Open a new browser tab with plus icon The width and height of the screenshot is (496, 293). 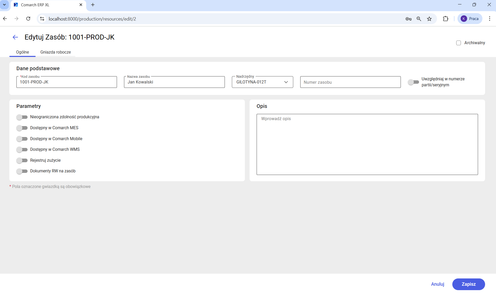(x=93, y=5)
